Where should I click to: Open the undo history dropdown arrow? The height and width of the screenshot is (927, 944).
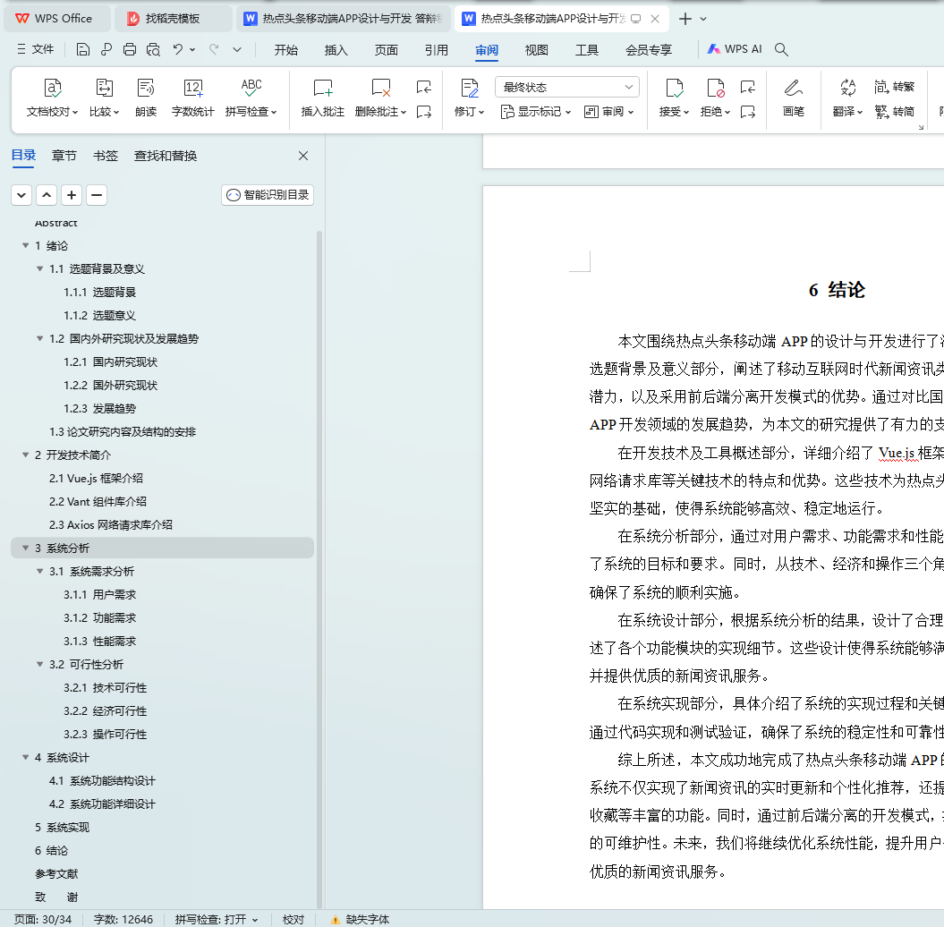(x=192, y=49)
